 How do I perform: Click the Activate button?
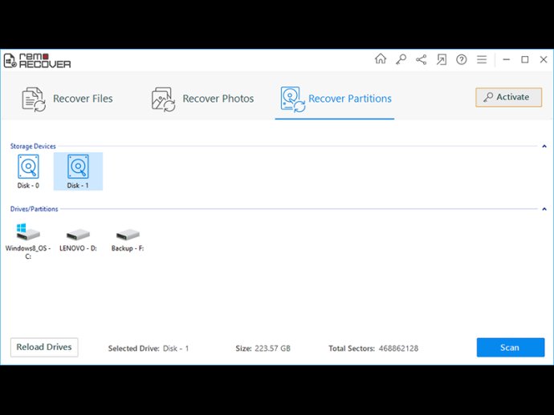tap(508, 97)
